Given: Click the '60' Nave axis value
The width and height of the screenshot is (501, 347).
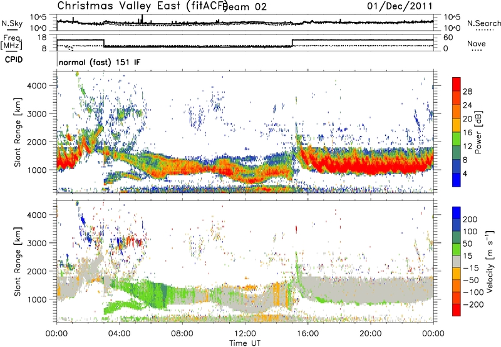Looking at the screenshot, I should point(448,38).
